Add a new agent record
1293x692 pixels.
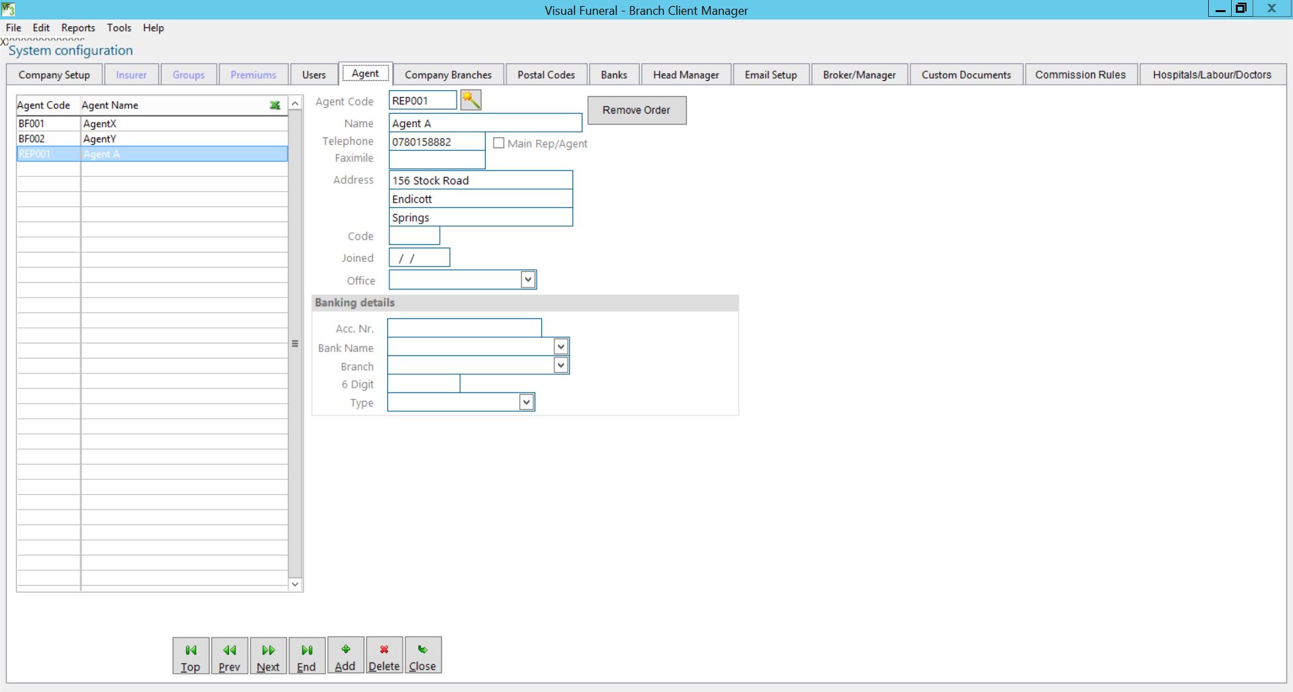click(345, 656)
